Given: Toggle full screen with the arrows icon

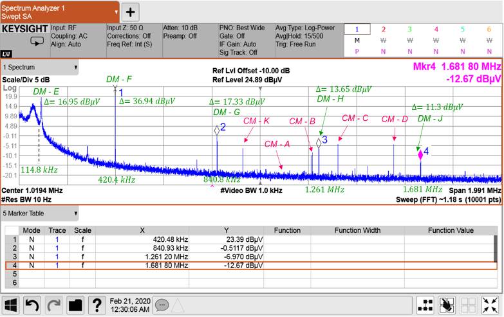Looking at the screenshot, I should (x=489, y=304).
